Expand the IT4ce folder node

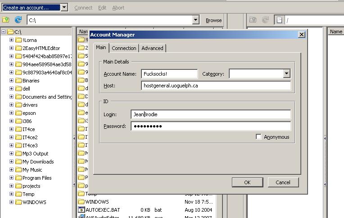point(11,129)
